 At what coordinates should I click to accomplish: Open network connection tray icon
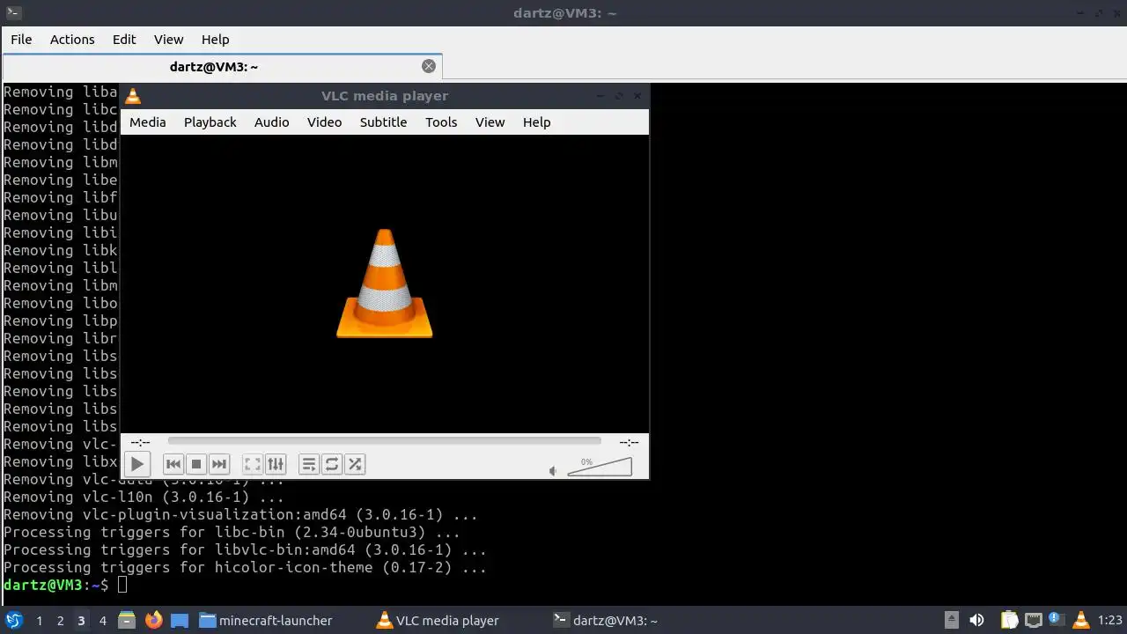point(1033,621)
